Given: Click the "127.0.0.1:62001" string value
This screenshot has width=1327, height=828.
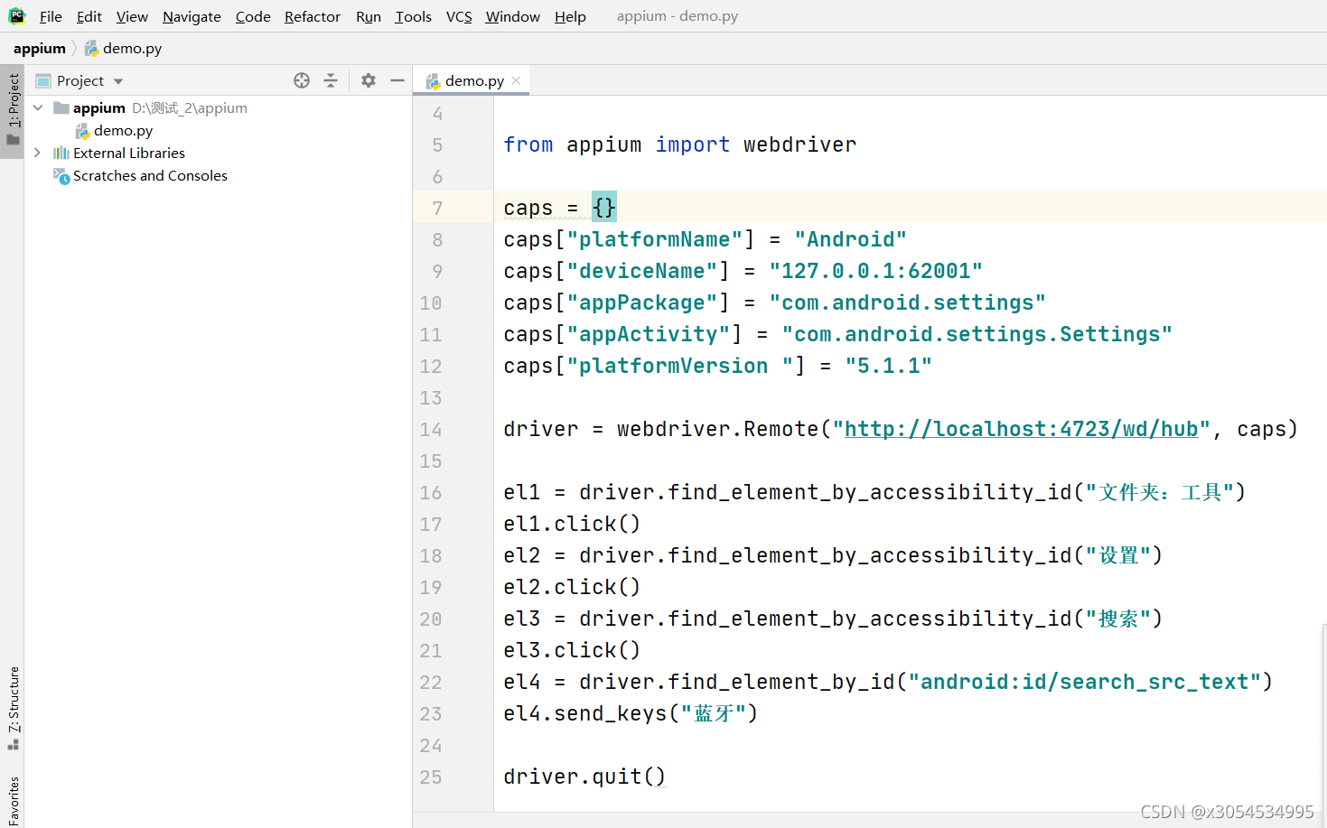Looking at the screenshot, I should click(875, 271).
